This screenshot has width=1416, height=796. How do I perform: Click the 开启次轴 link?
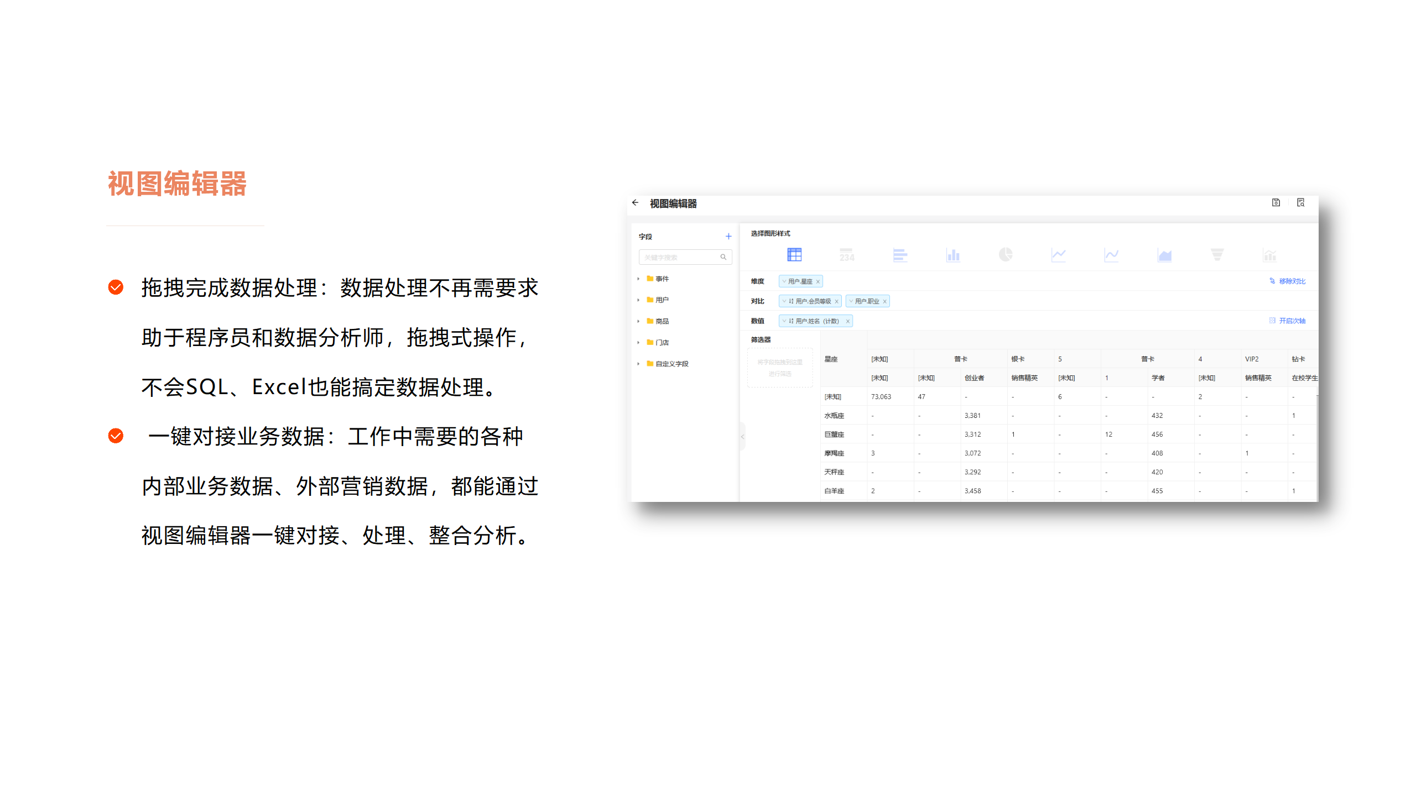1287,321
